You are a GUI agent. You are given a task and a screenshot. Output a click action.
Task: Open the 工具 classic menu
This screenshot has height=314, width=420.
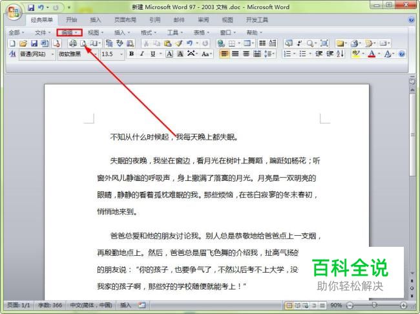(175, 33)
